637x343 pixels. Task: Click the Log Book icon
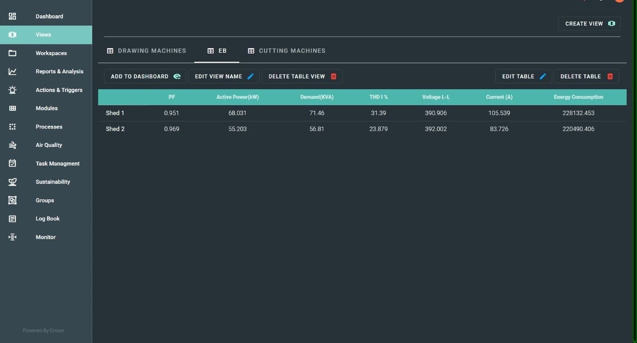13,218
